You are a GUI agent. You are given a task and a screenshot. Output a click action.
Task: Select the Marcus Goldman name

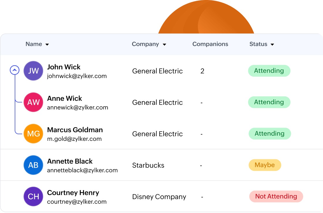(75, 130)
